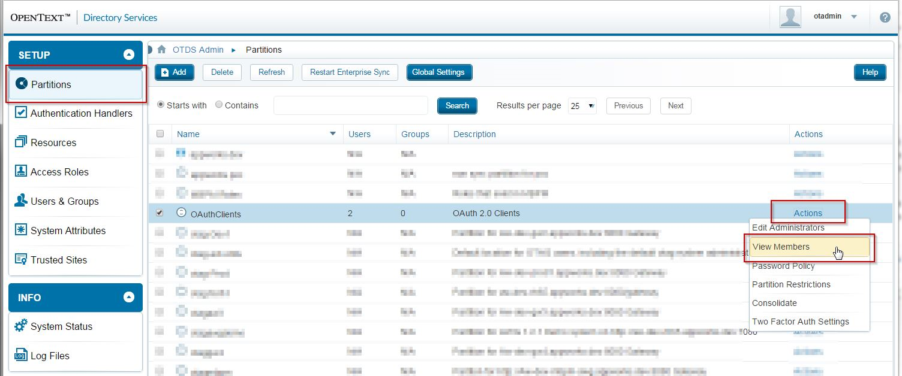
Task: Go home via the breadcrumb house icon
Action: (x=161, y=50)
